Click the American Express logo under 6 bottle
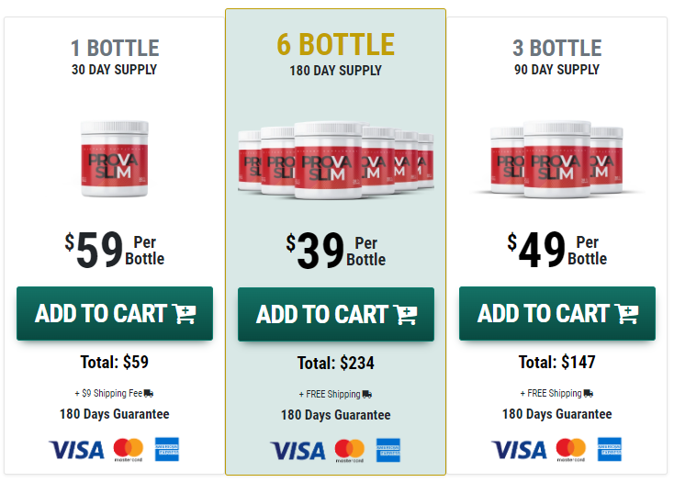Viewport: 674px width, 482px height. [388, 450]
